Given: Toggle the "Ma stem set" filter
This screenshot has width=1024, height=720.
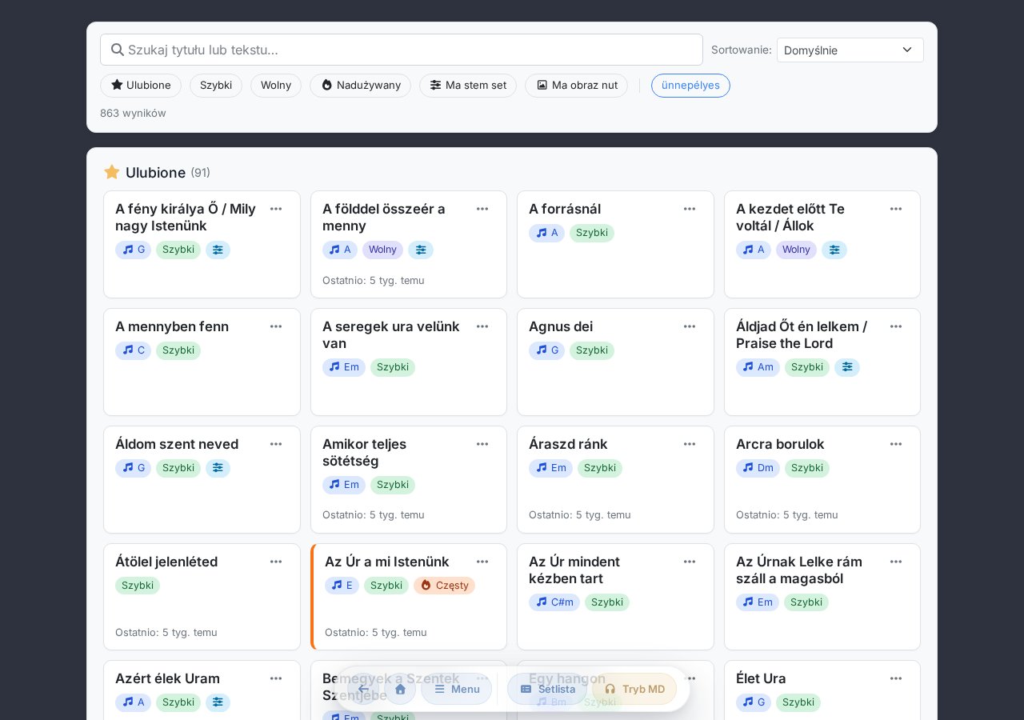Looking at the screenshot, I should [468, 86].
